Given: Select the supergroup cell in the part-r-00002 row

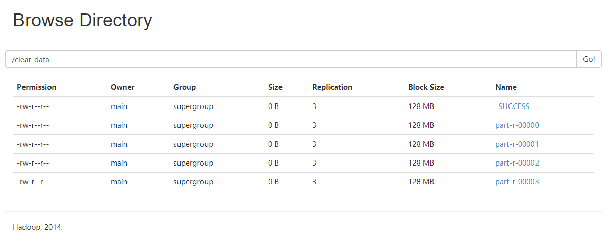Looking at the screenshot, I should 193,163.
